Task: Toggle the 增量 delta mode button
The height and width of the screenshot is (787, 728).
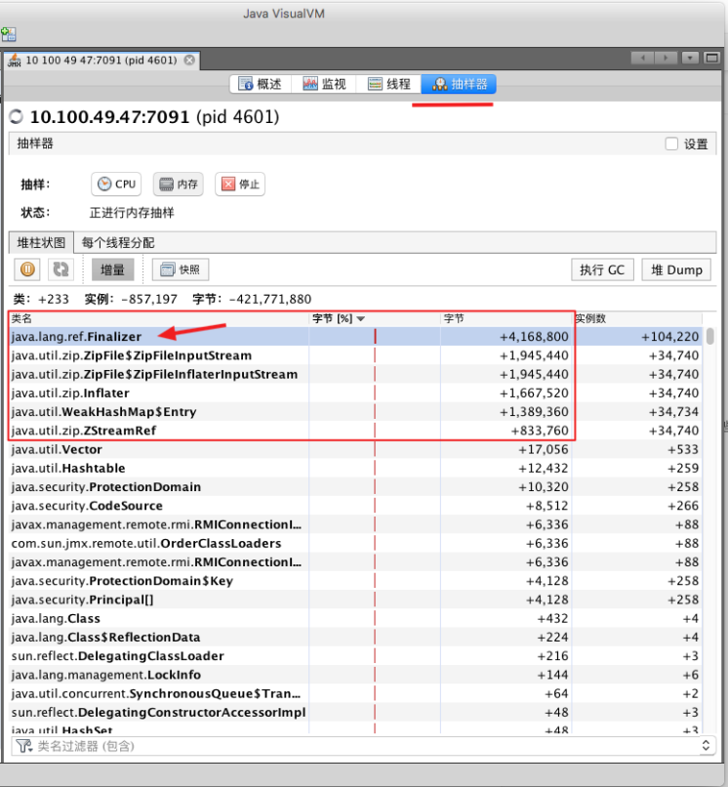Action: point(113,269)
